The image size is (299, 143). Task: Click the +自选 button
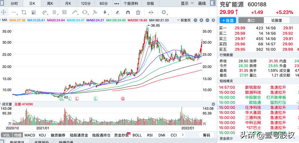point(228,20)
